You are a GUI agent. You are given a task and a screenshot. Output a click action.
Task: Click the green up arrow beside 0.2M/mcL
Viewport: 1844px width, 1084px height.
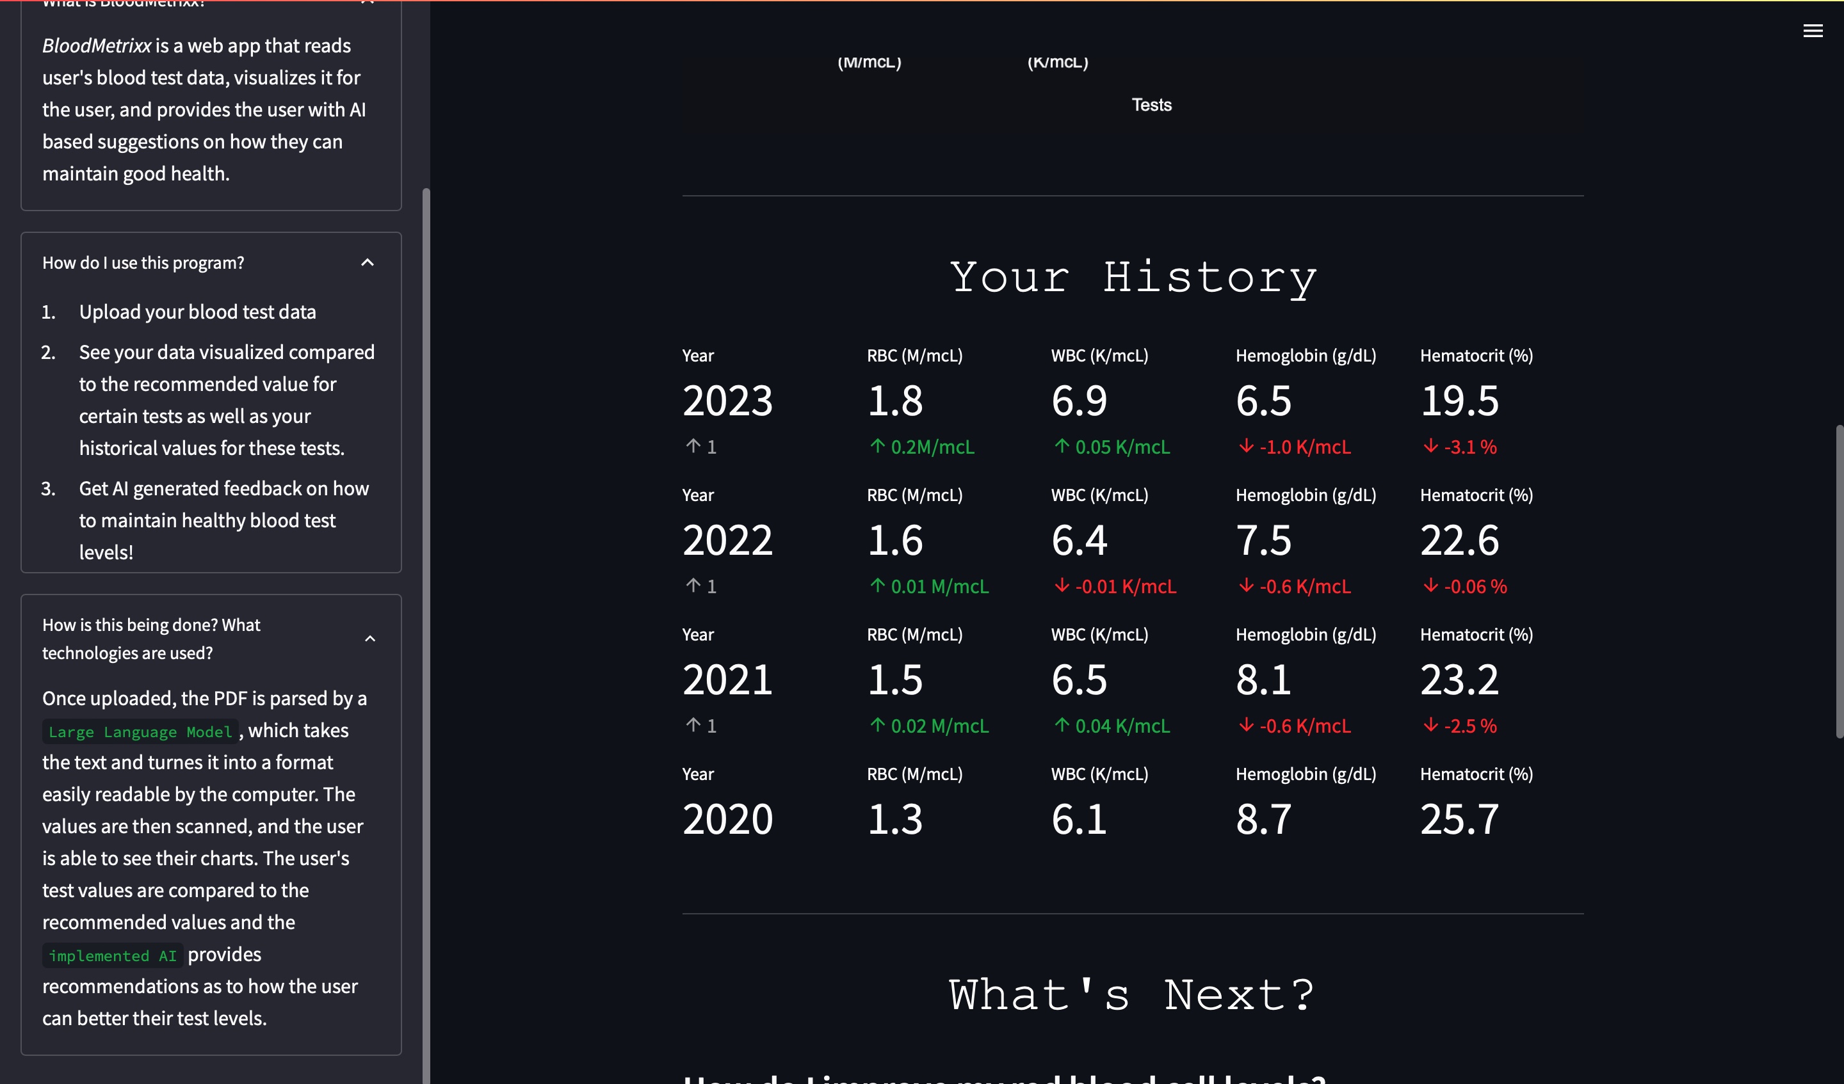[877, 446]
